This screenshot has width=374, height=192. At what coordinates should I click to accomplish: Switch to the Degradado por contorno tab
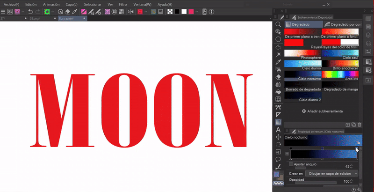coord(343,24)
